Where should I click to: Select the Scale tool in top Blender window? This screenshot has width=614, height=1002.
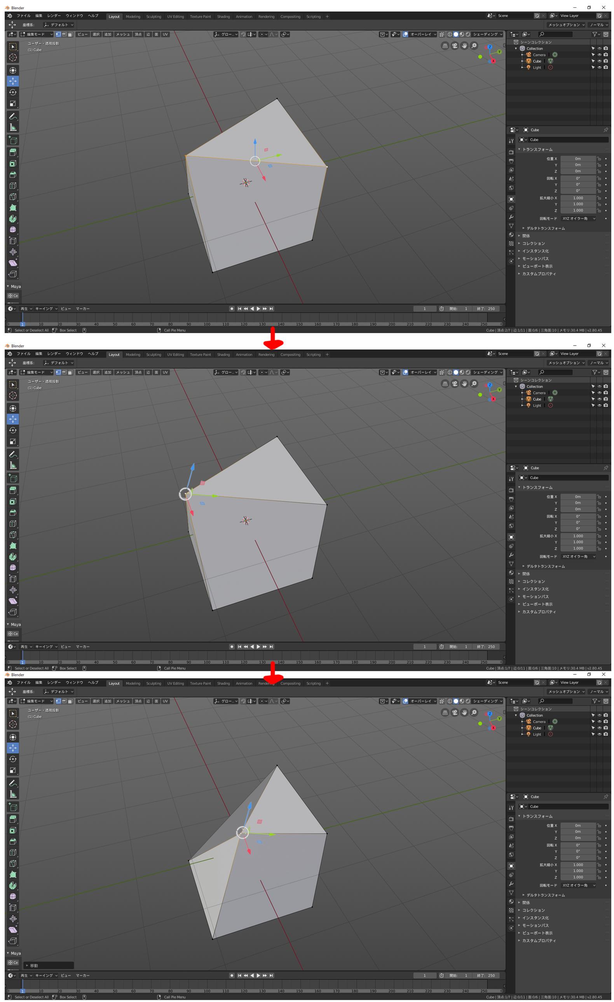[x=12, y=103]
